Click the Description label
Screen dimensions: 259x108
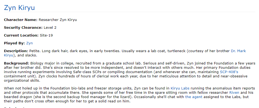[x=16, y=51]
